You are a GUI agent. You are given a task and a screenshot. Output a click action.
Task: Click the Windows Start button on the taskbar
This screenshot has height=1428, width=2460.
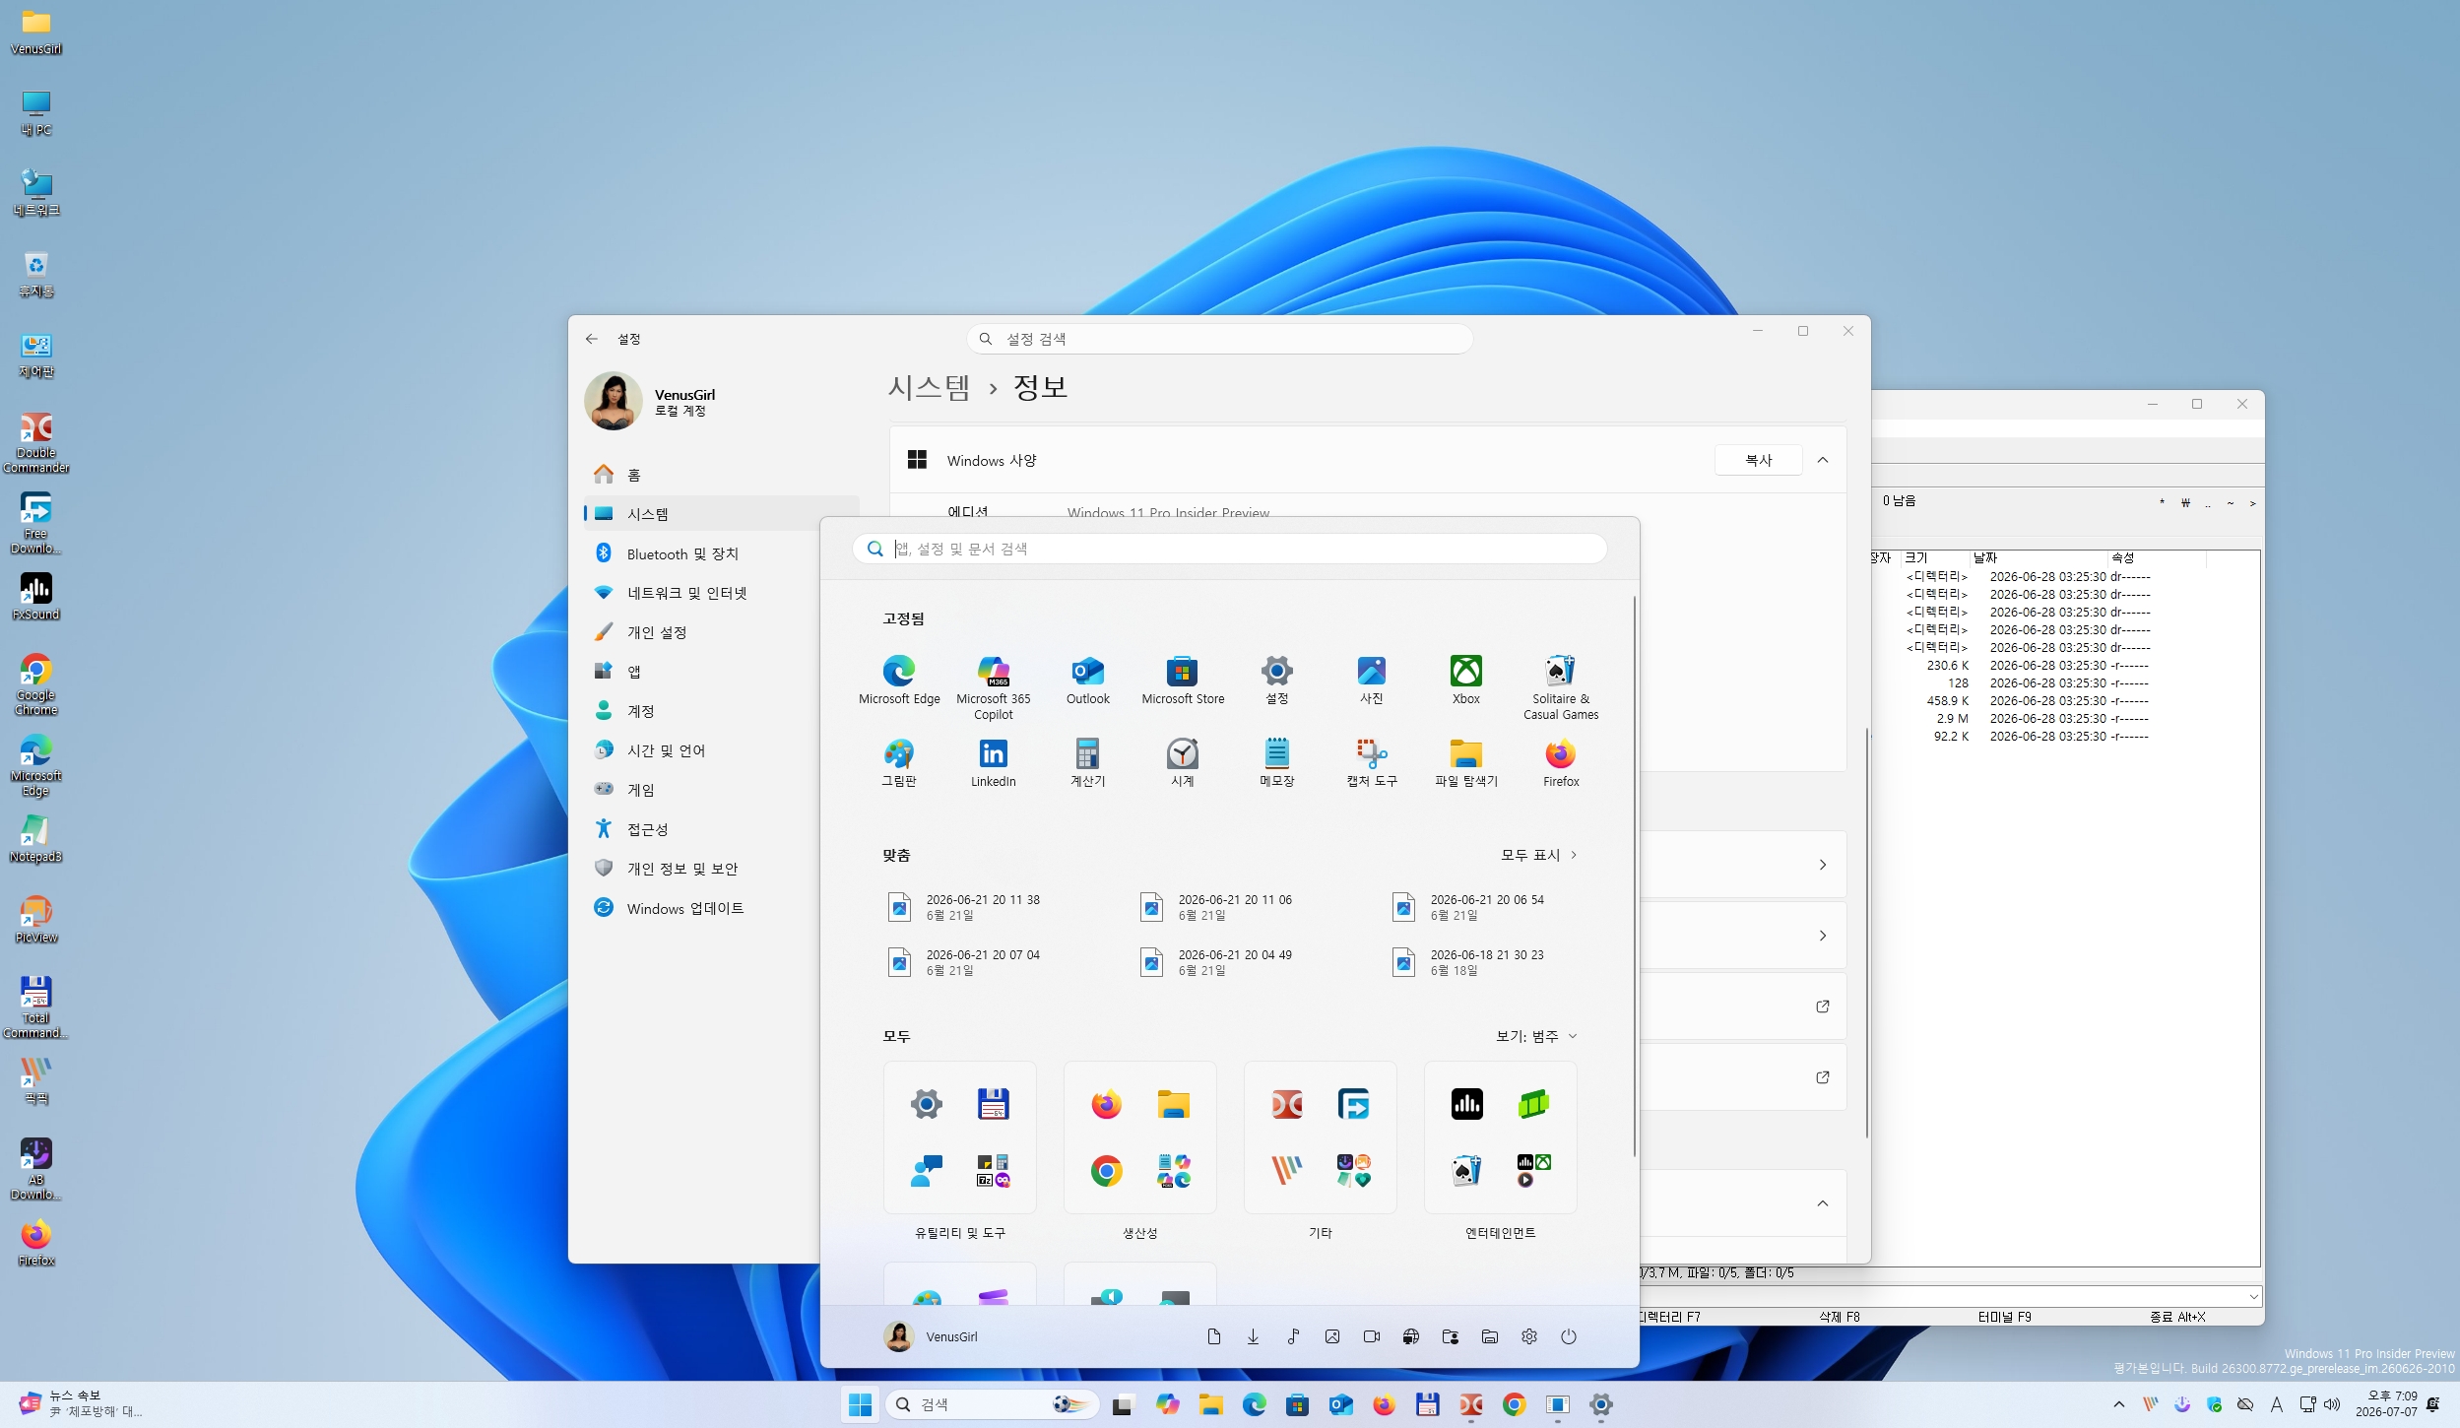pos(860,1404)
